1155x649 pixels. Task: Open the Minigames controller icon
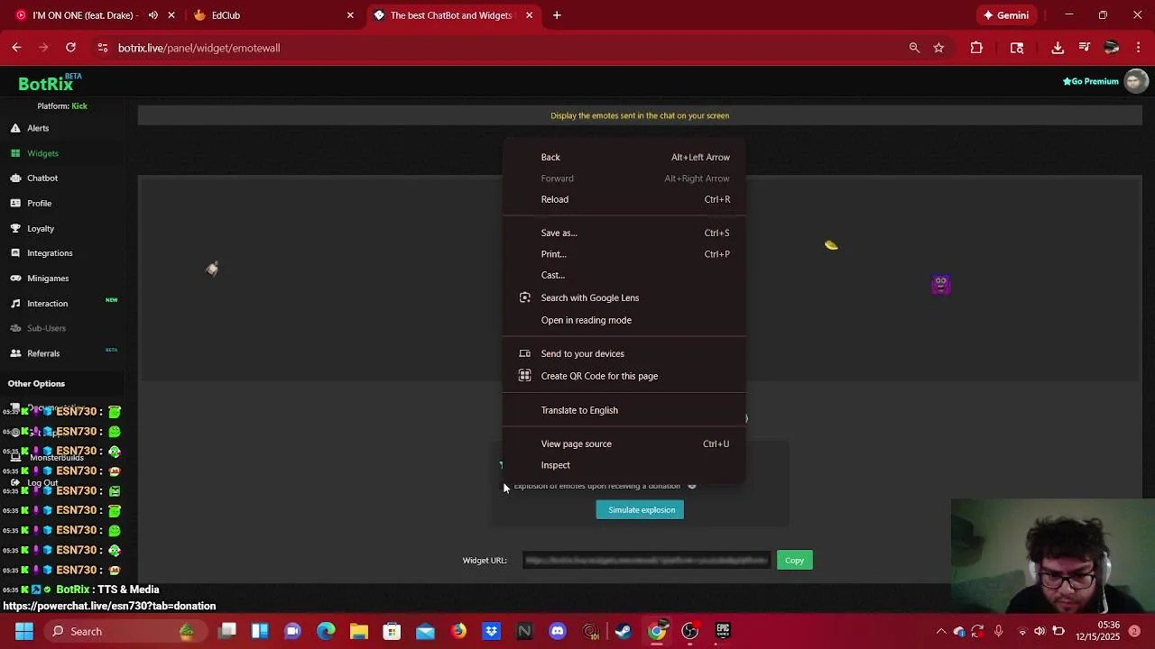pos(15,279)
